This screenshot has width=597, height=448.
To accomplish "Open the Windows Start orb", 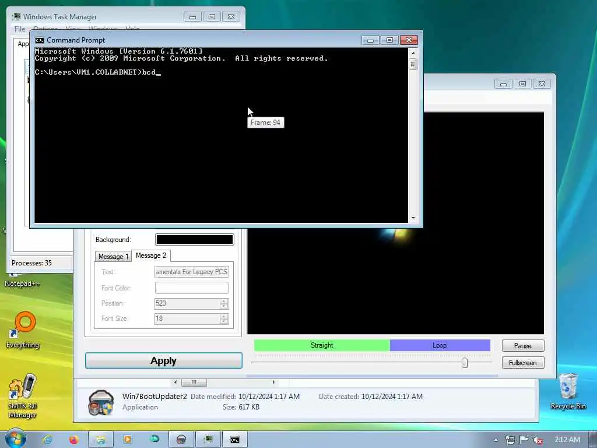I will [x=15, y=439].
